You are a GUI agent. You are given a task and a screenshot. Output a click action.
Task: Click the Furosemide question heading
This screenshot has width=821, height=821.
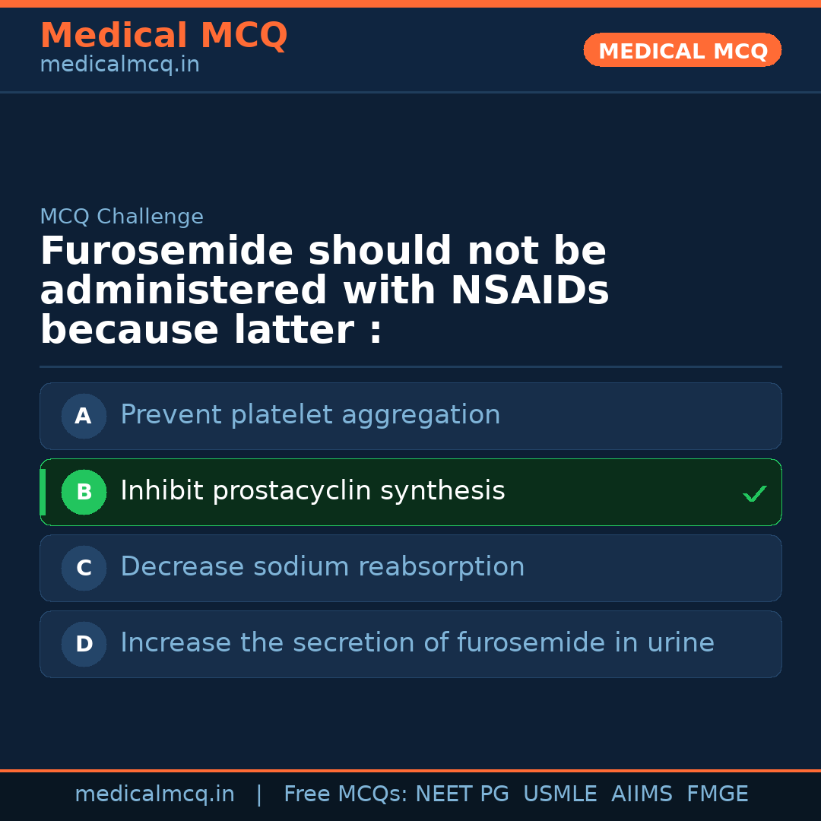[325, 291]
